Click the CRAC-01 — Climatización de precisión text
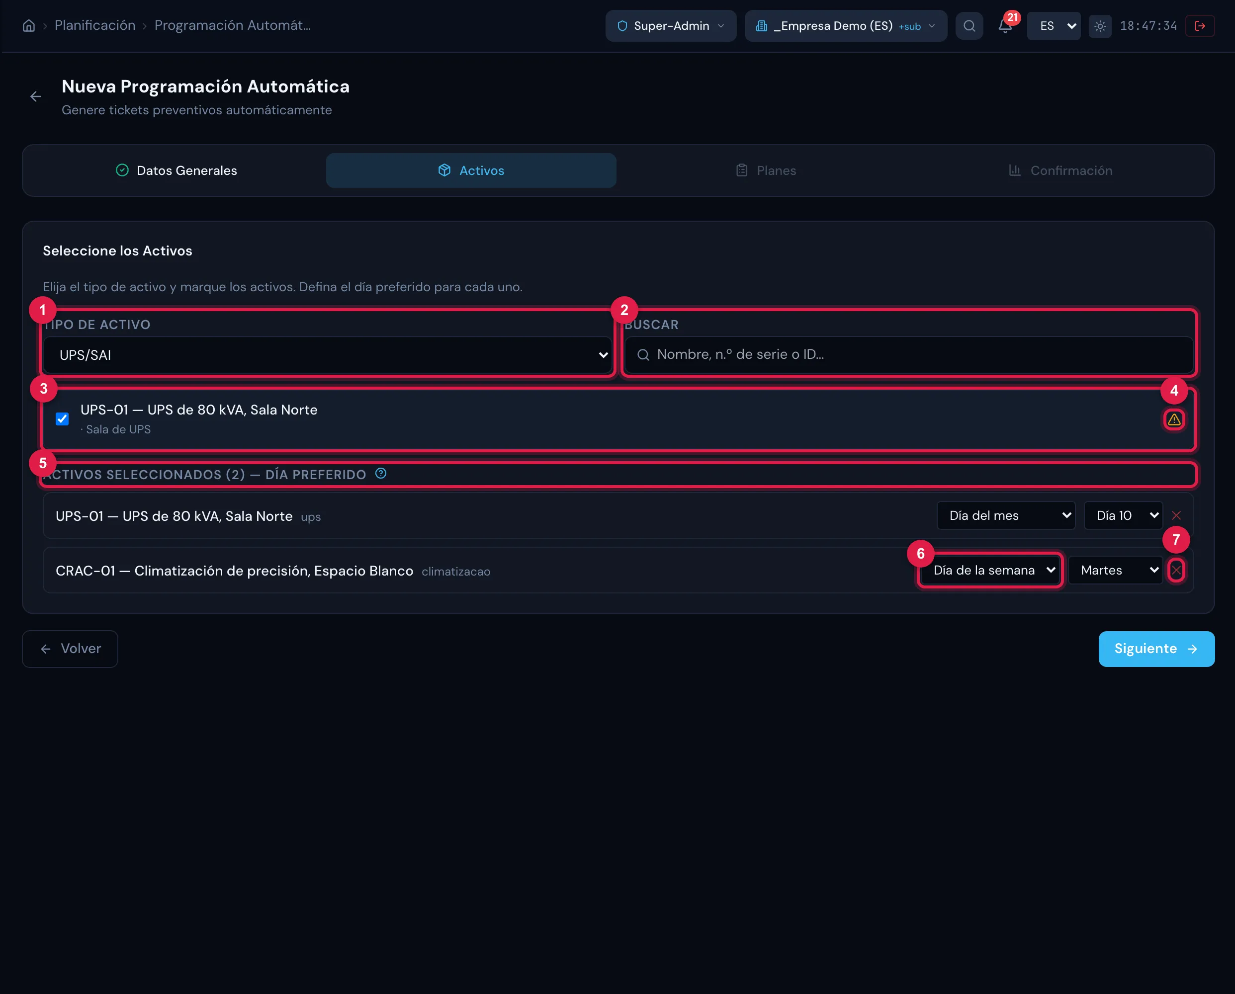The width and height of the screenshot is (1235, 994). [x=234, y=571]
